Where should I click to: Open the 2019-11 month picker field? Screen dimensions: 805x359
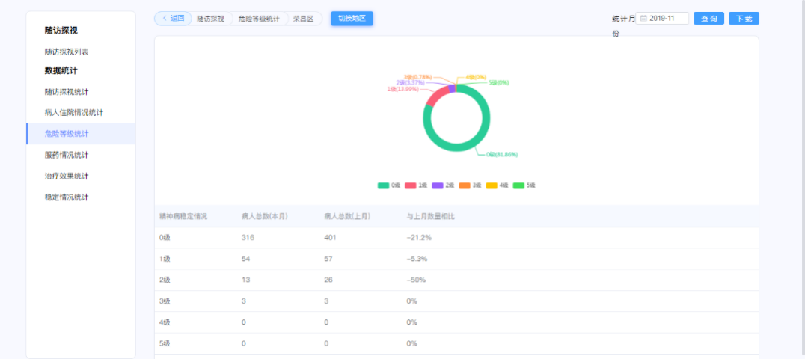[666, 19]
